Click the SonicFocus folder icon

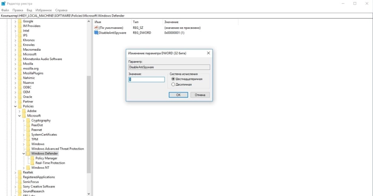pyautogui.click(x=20, y=182)
